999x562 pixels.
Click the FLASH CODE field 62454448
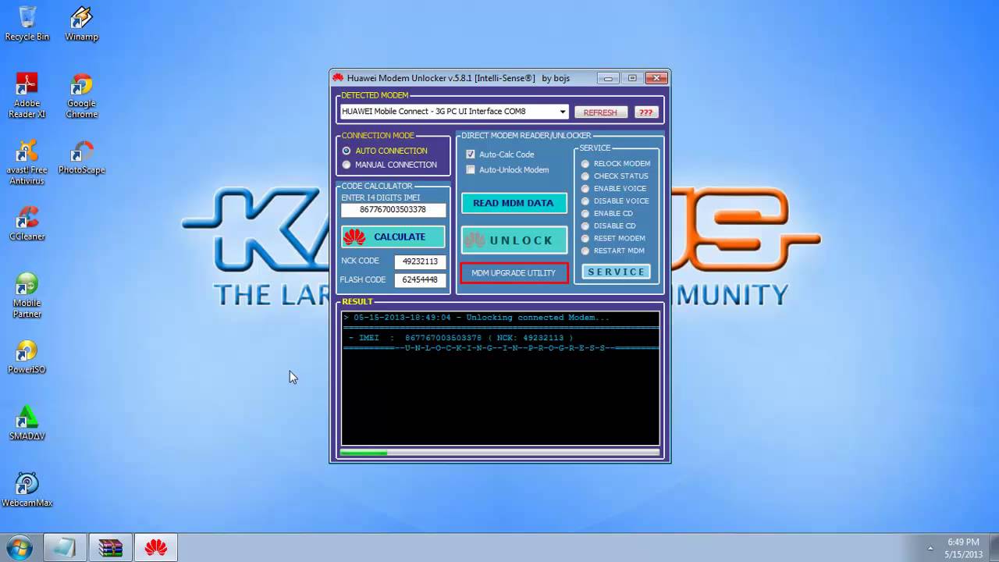click(420, 279)
